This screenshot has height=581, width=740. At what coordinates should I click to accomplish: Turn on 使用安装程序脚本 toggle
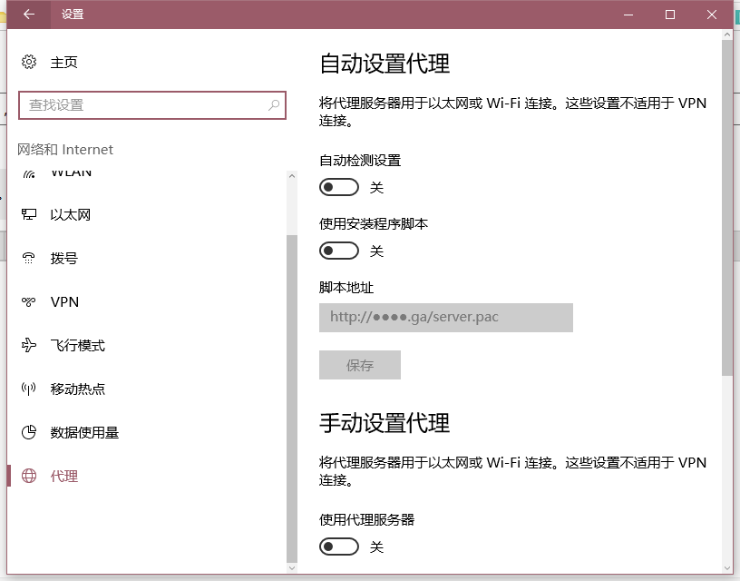tap(339, 251)
